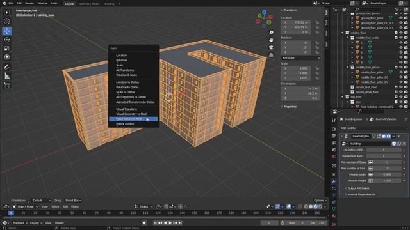The height and width of the screenshot is (230, 410).
Task: Open the Edit menu in top bar
Action: tap(19, 3)
